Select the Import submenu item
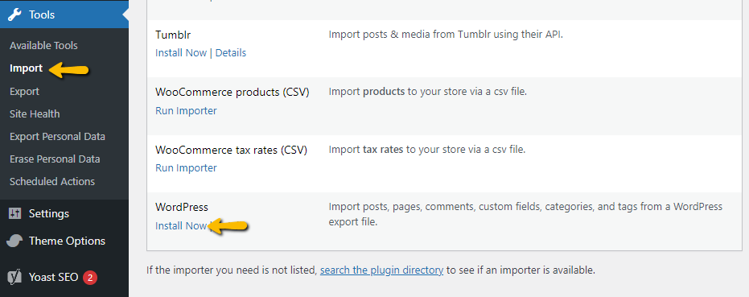The image size is (749, 297). tap(27, 68)
